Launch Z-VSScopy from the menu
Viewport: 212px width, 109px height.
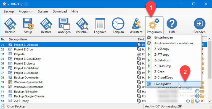click(174, 49)
